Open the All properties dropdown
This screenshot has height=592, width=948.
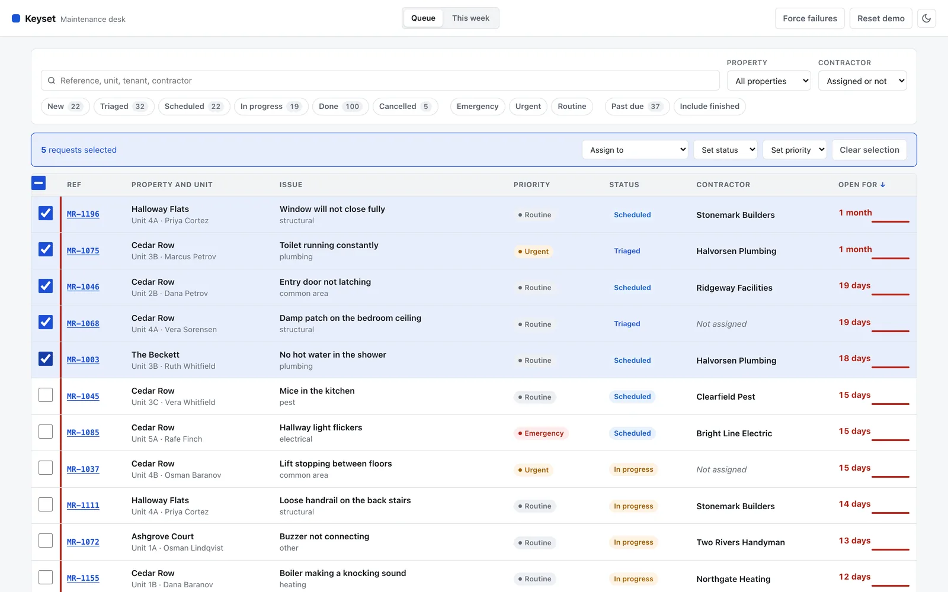[x=768, y=81]
